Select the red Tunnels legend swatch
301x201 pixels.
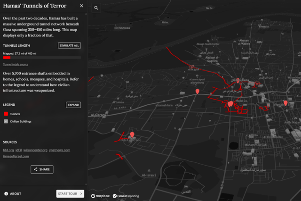pyautogui.click(x=6, y=114)
